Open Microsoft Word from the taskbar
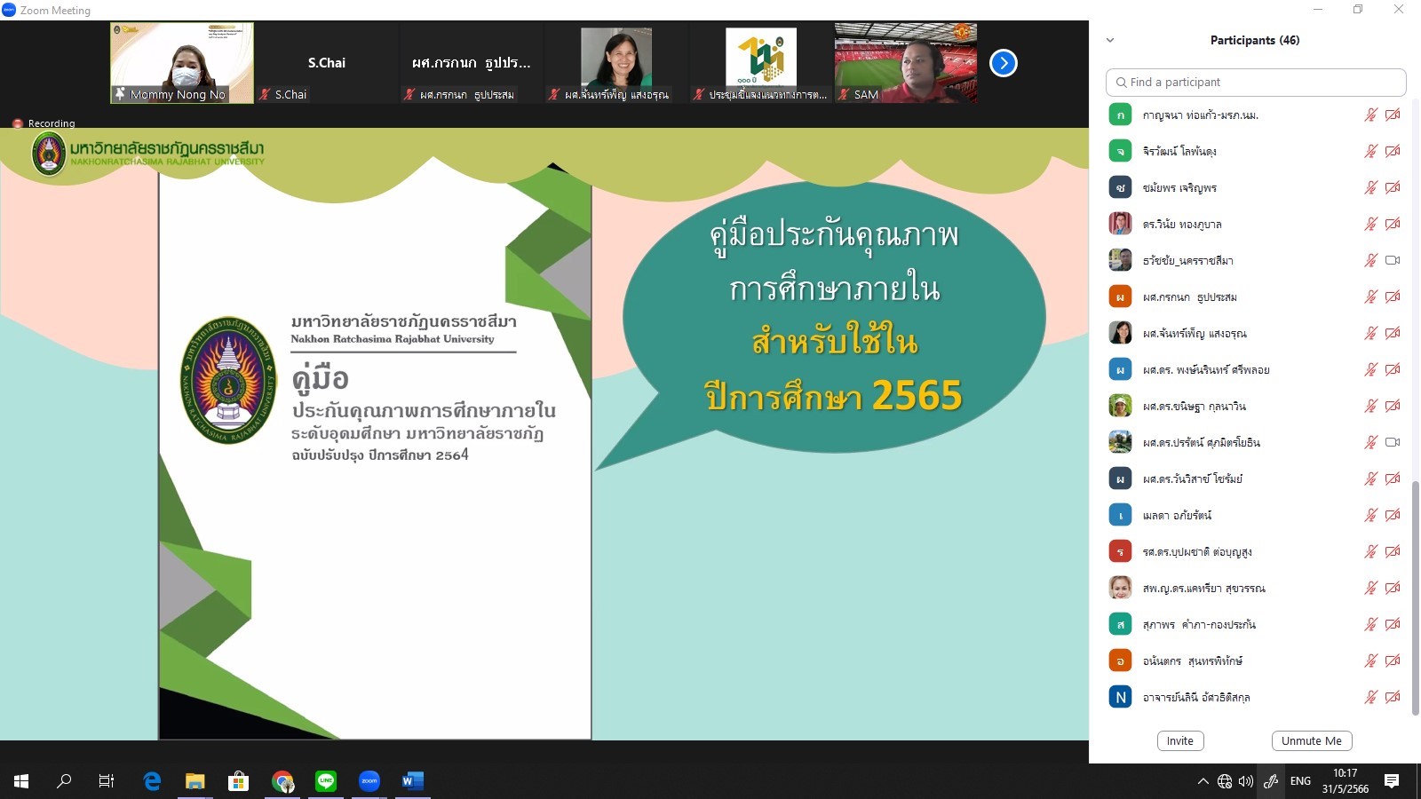 coord(412,781)
